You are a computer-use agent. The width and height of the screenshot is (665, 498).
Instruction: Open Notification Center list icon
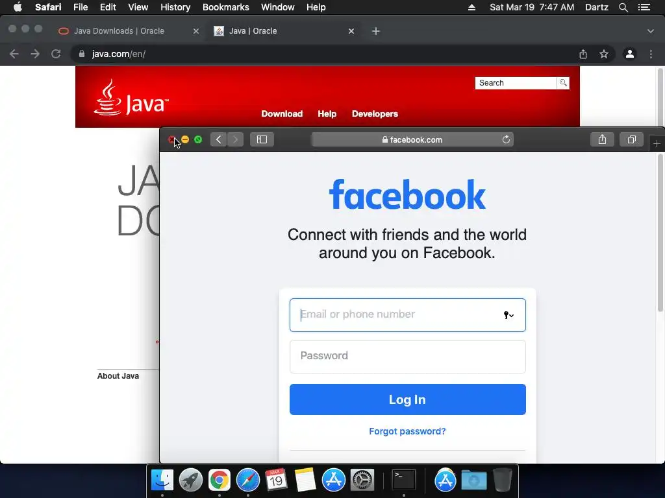[x=644, y=7]
